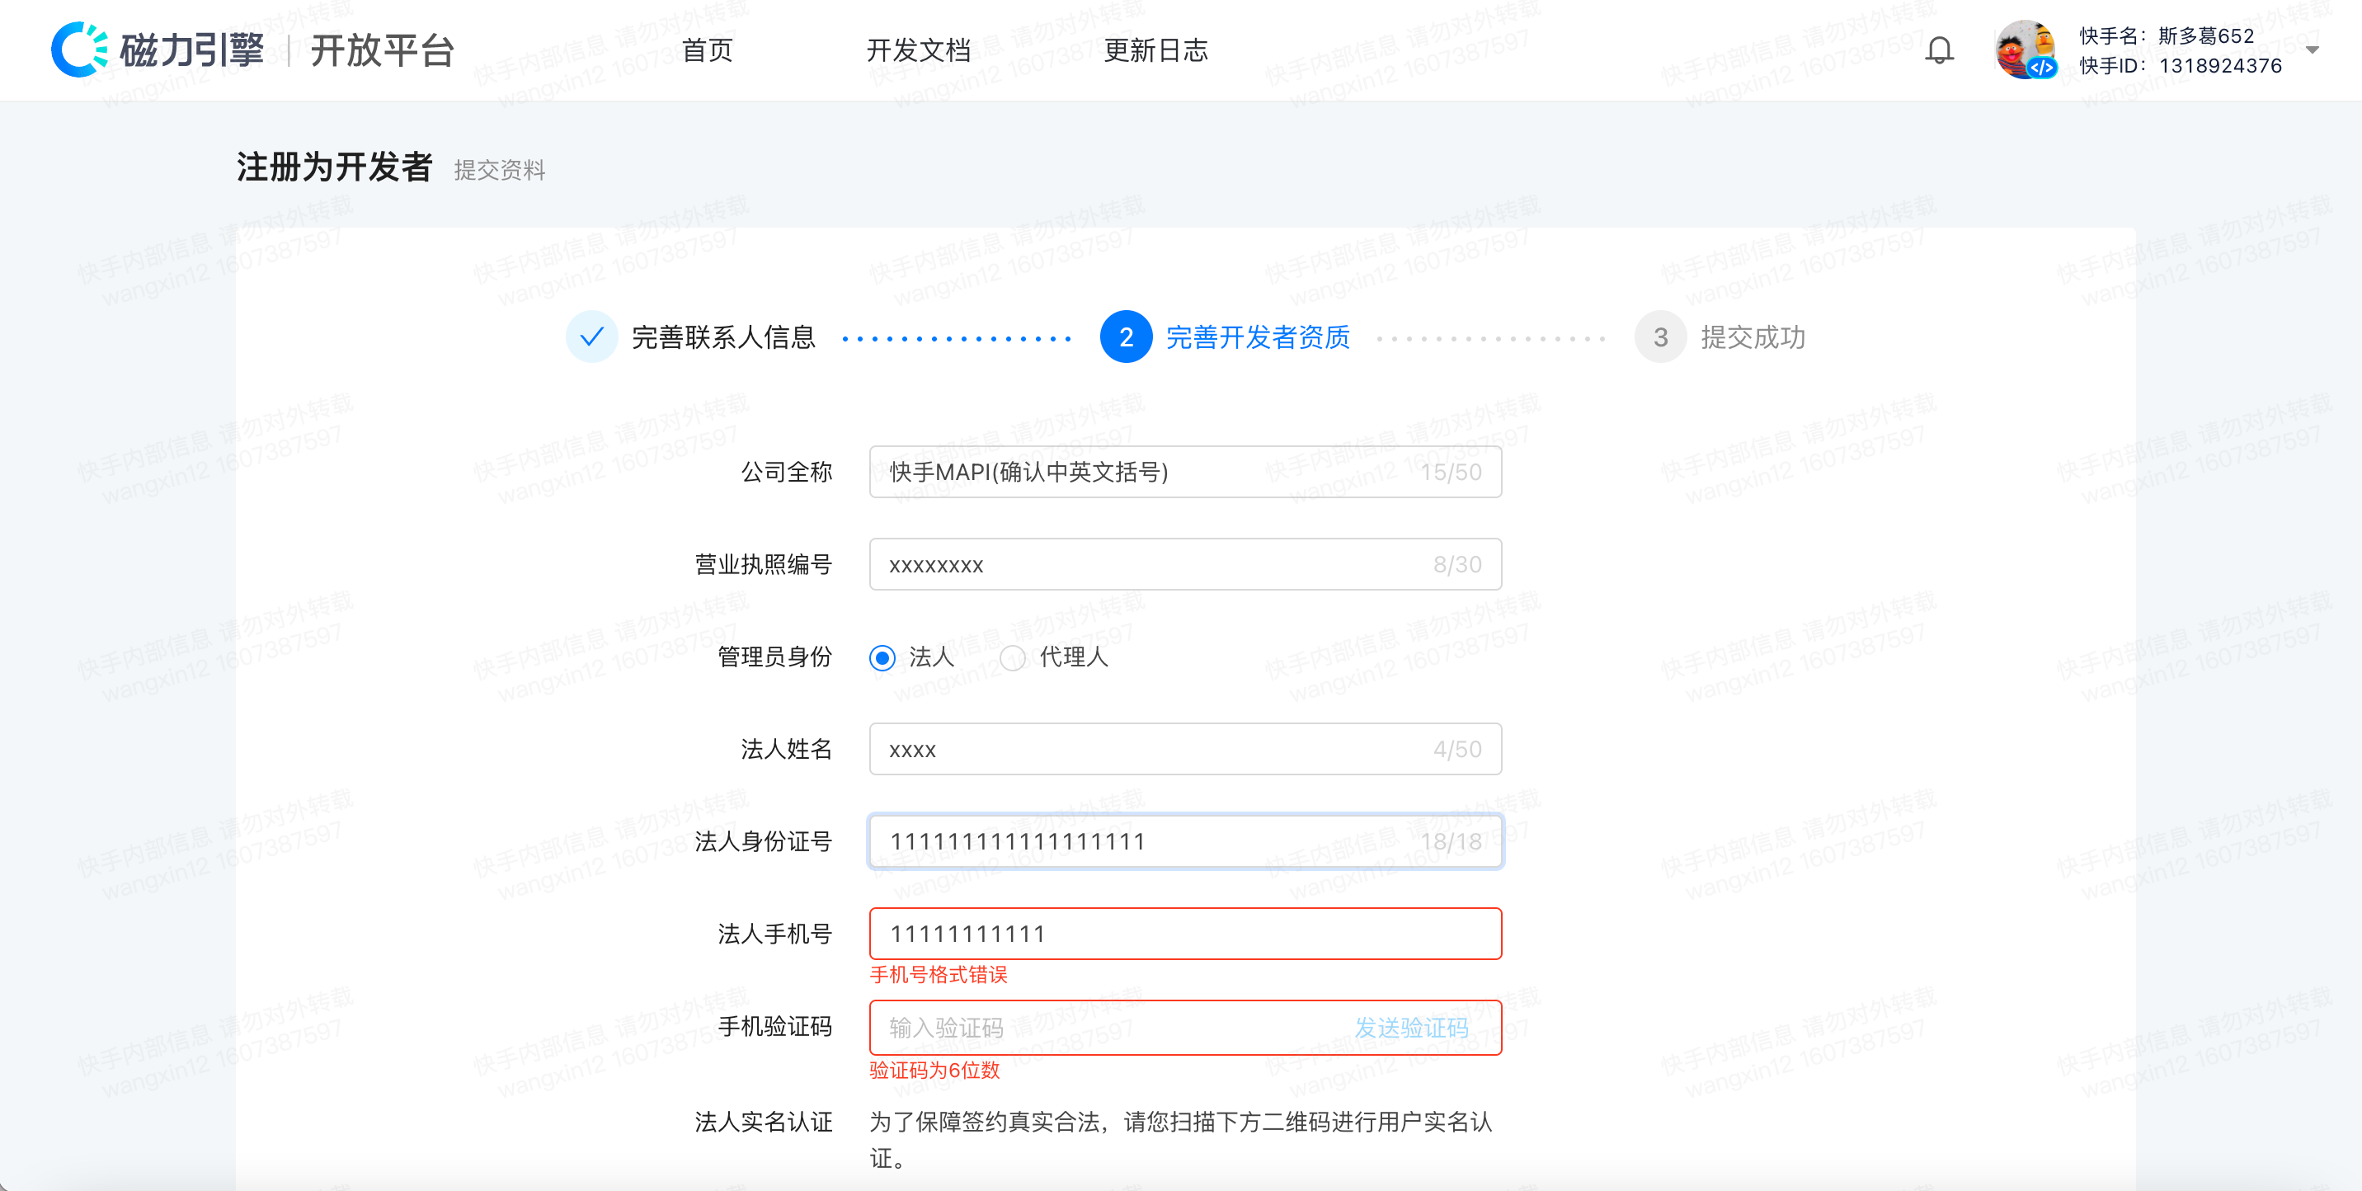Click step 提交成功 label
The height and width of the screenshot is (1191, 2362).
coord(1753,337)
